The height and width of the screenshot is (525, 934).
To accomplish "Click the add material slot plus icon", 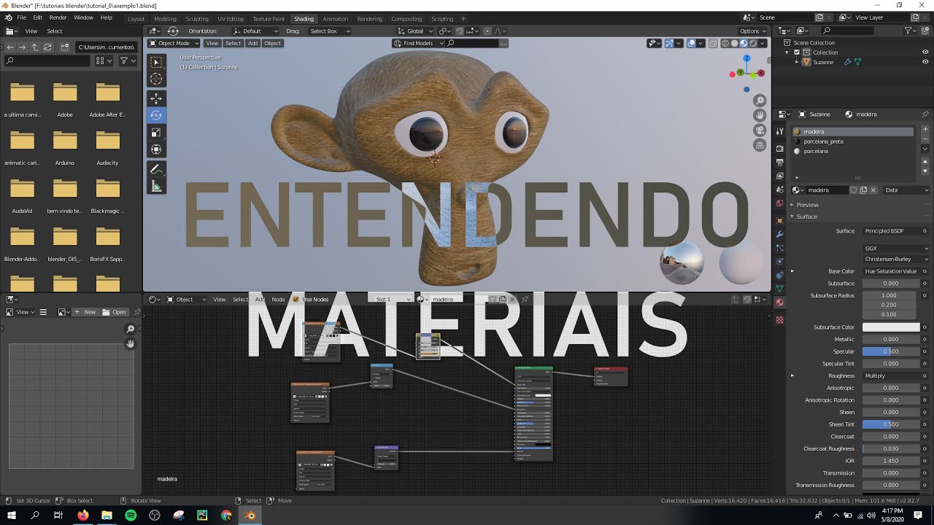I will 925,130.
